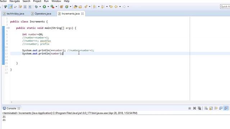
Task: Click Remove Launch X icon in Console
Action: click(194, 108)
